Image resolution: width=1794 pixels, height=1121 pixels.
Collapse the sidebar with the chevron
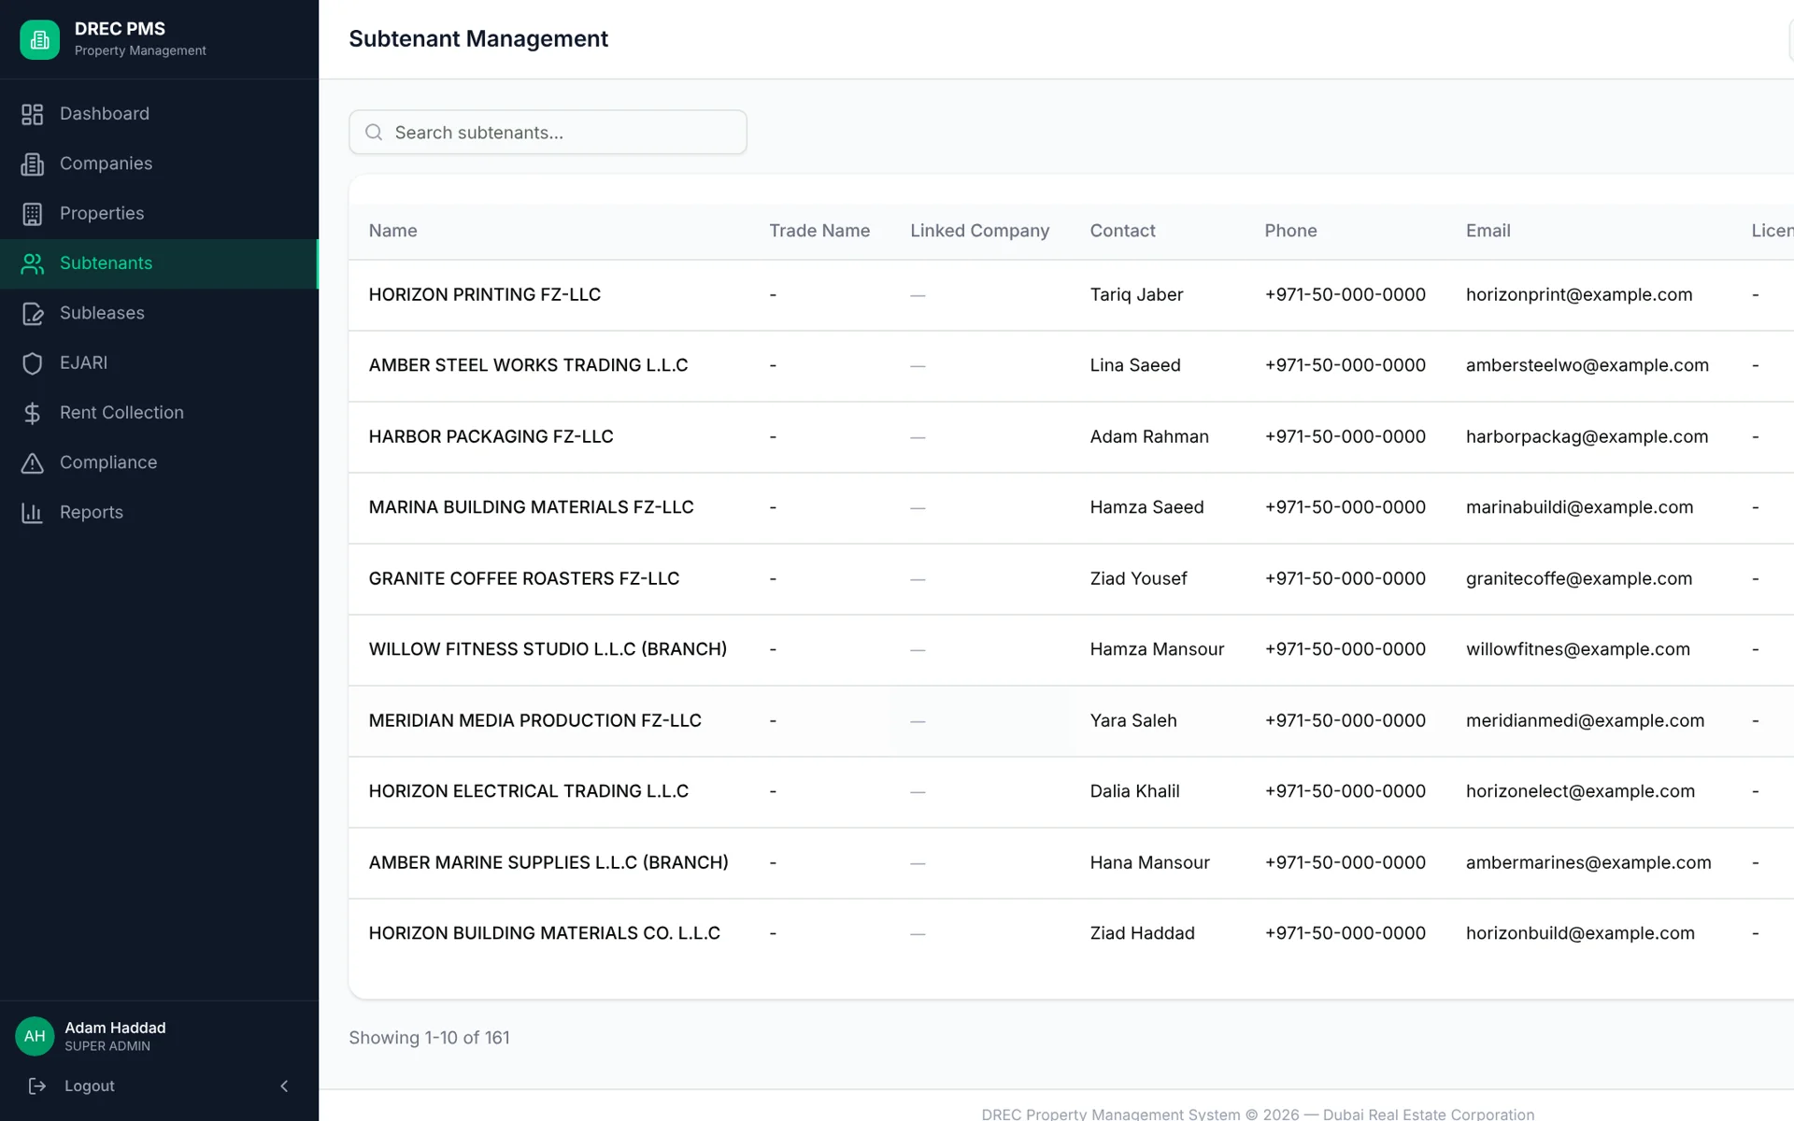(284, 1086)
